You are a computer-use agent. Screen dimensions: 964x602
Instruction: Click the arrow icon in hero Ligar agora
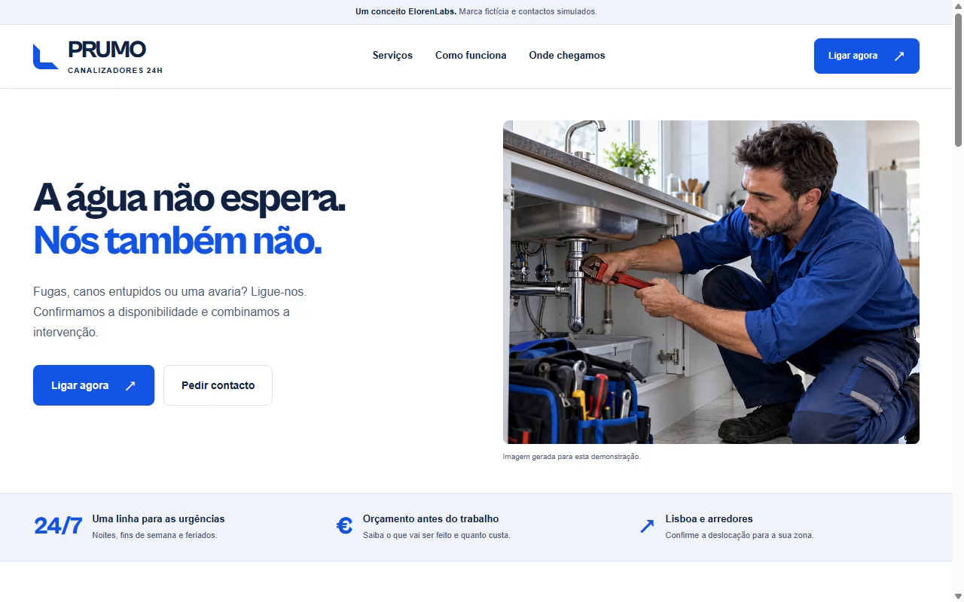[130, 385]
